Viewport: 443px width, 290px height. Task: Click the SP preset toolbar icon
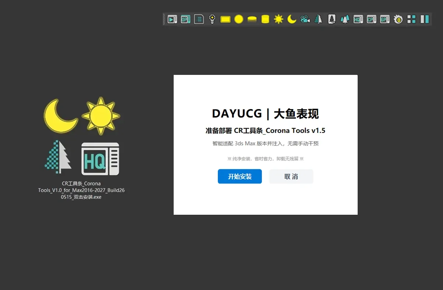pos(385,19)
